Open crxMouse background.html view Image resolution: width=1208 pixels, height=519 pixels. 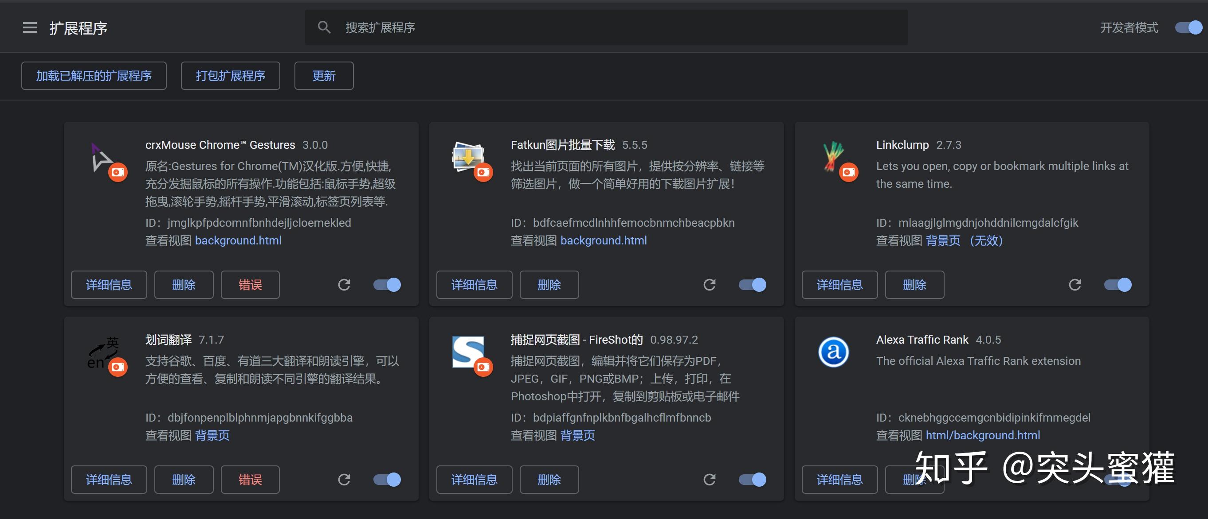[238, 241]
